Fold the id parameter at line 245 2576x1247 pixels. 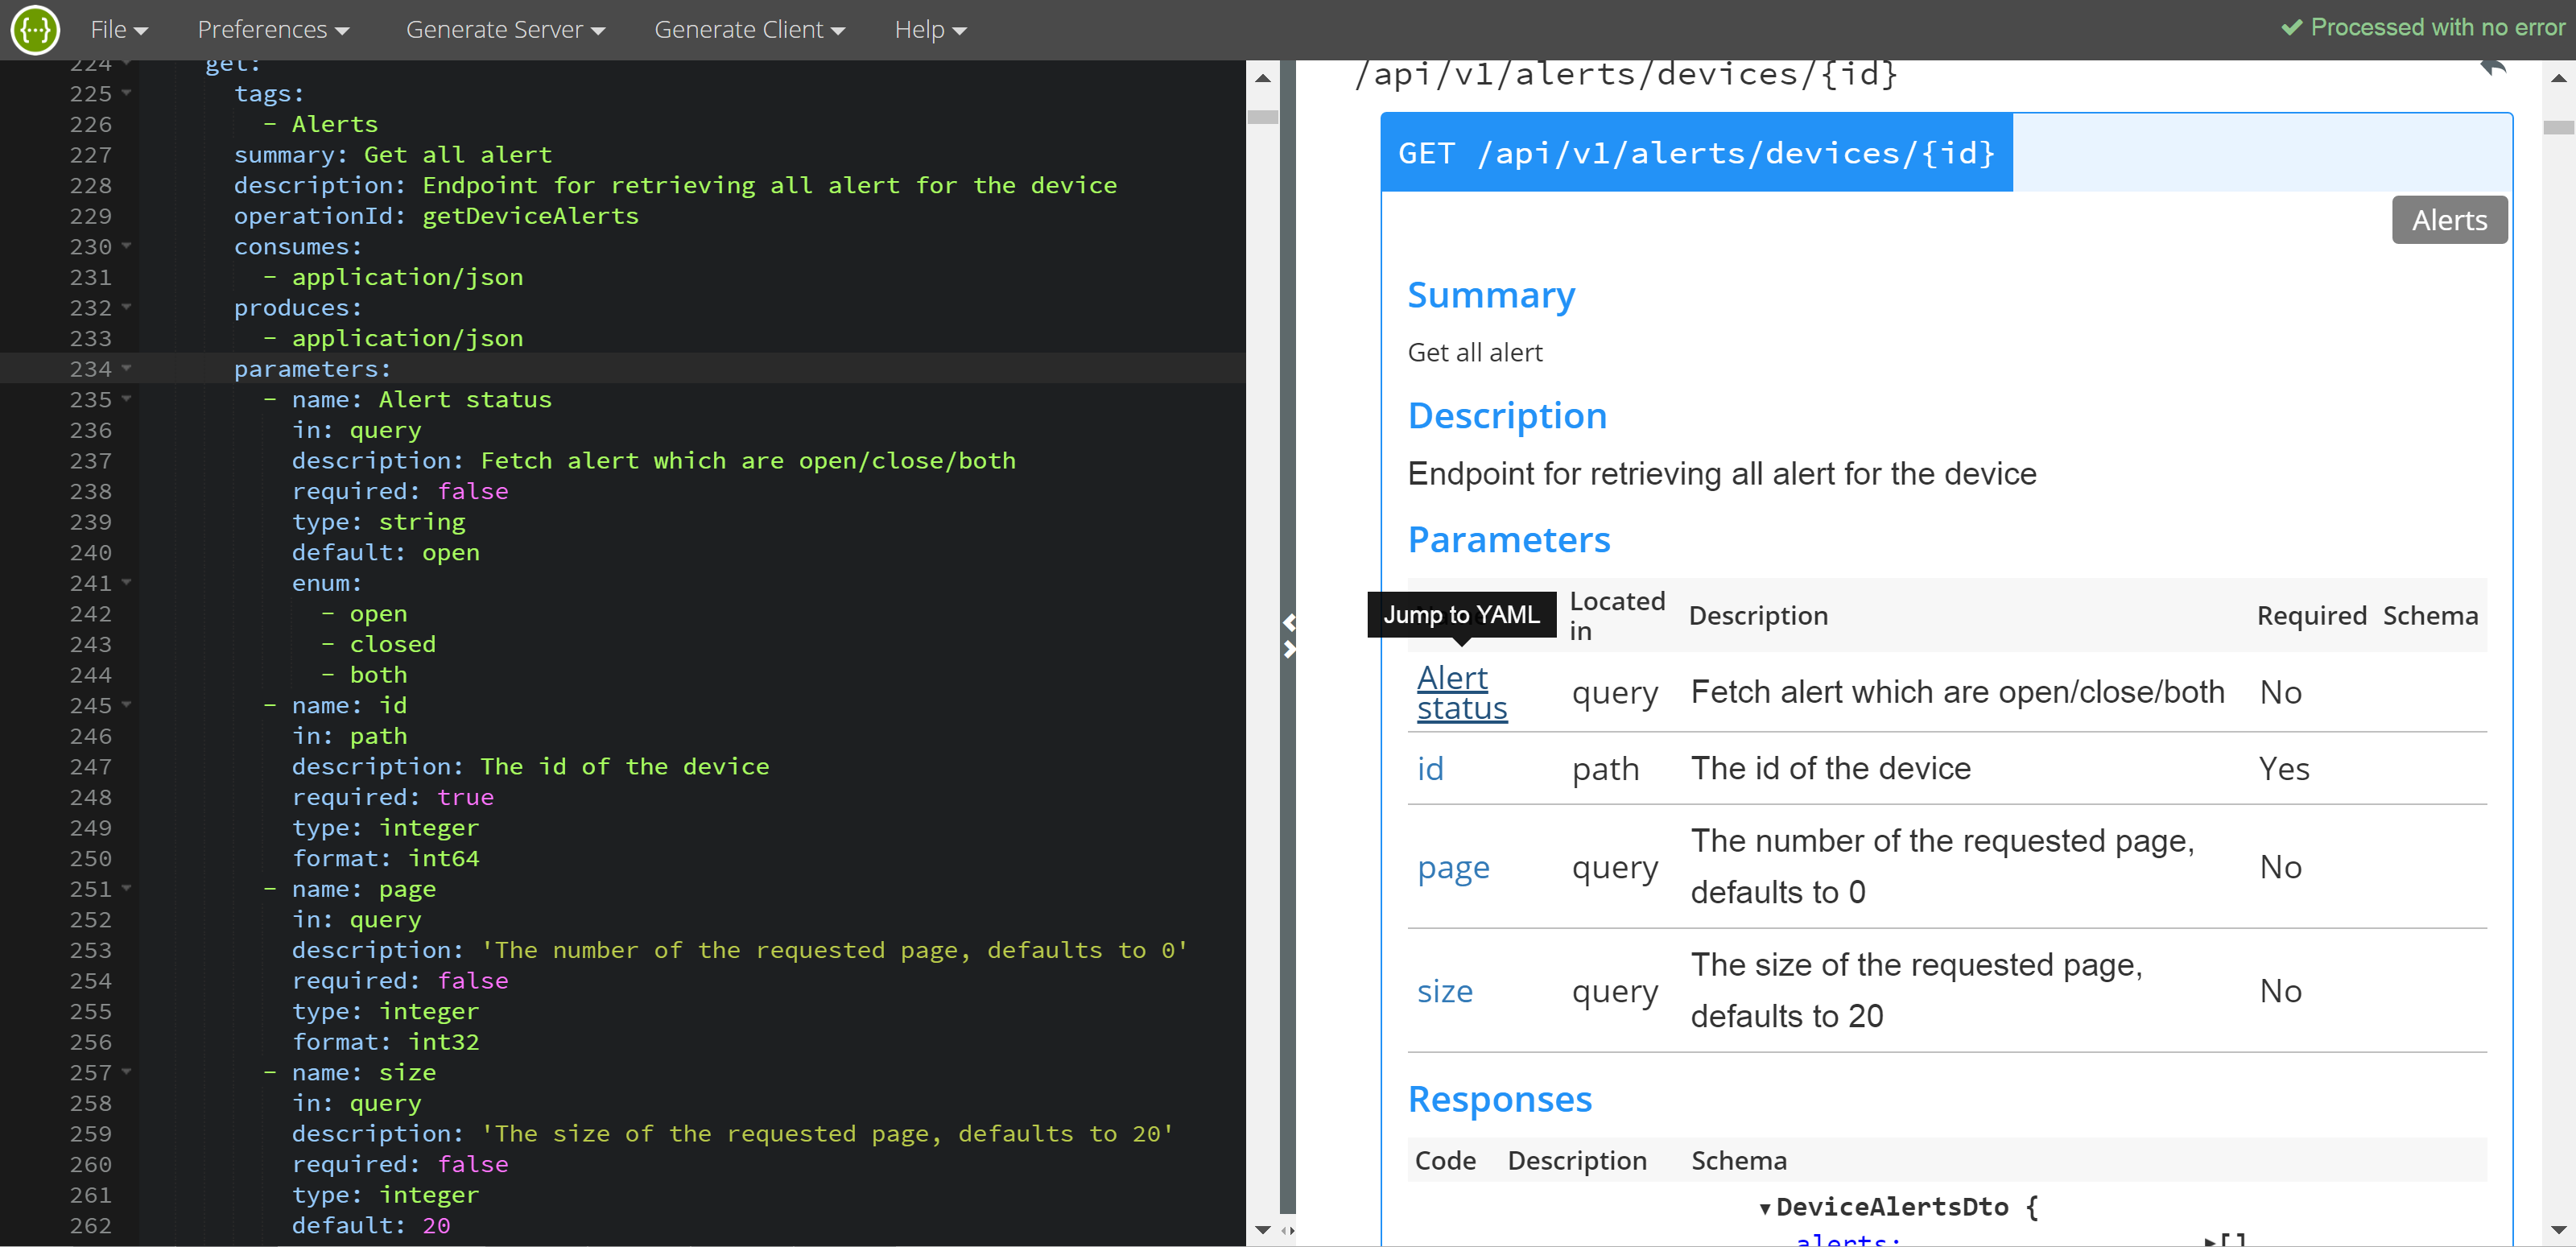[x=127, y=705]
